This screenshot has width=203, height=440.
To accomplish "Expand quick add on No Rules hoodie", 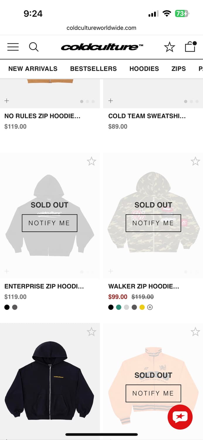I will (7, 101).
